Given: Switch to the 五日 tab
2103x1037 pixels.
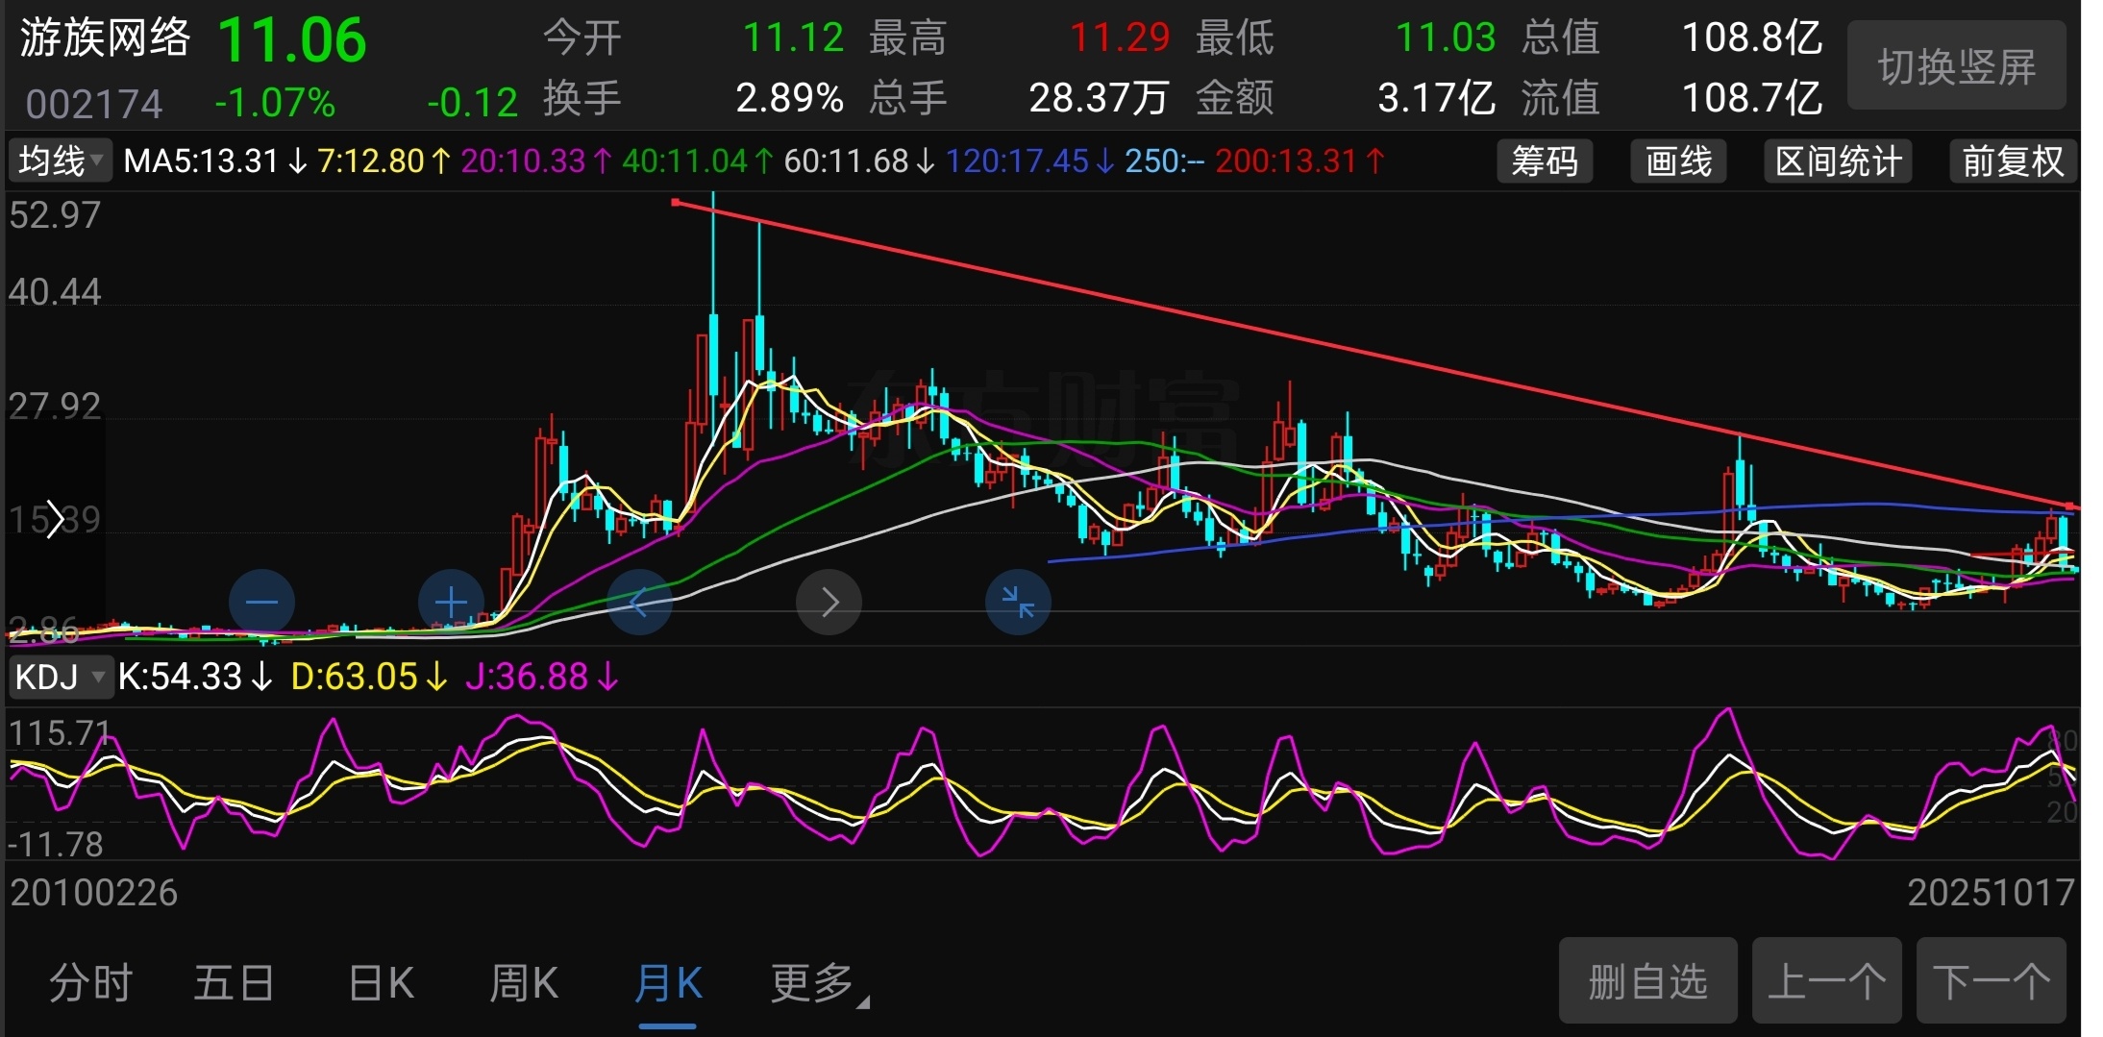Looking at the screenshot, I should pos(234,983).
